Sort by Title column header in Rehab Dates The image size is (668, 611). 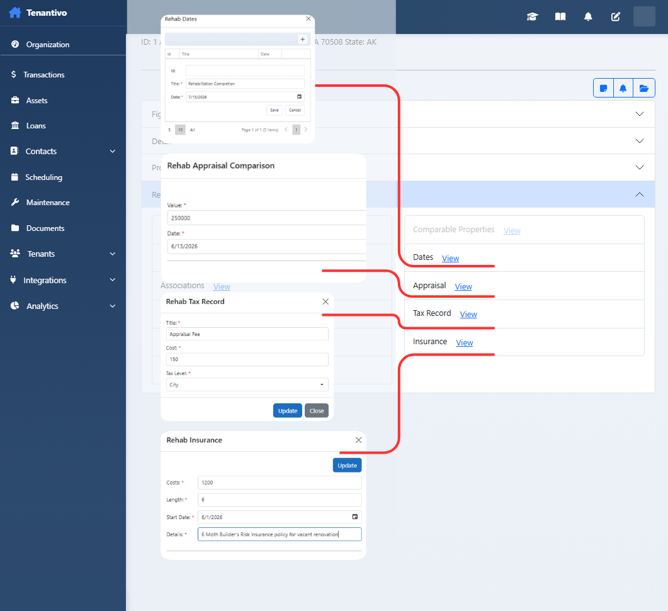click(x=218, y=54)
